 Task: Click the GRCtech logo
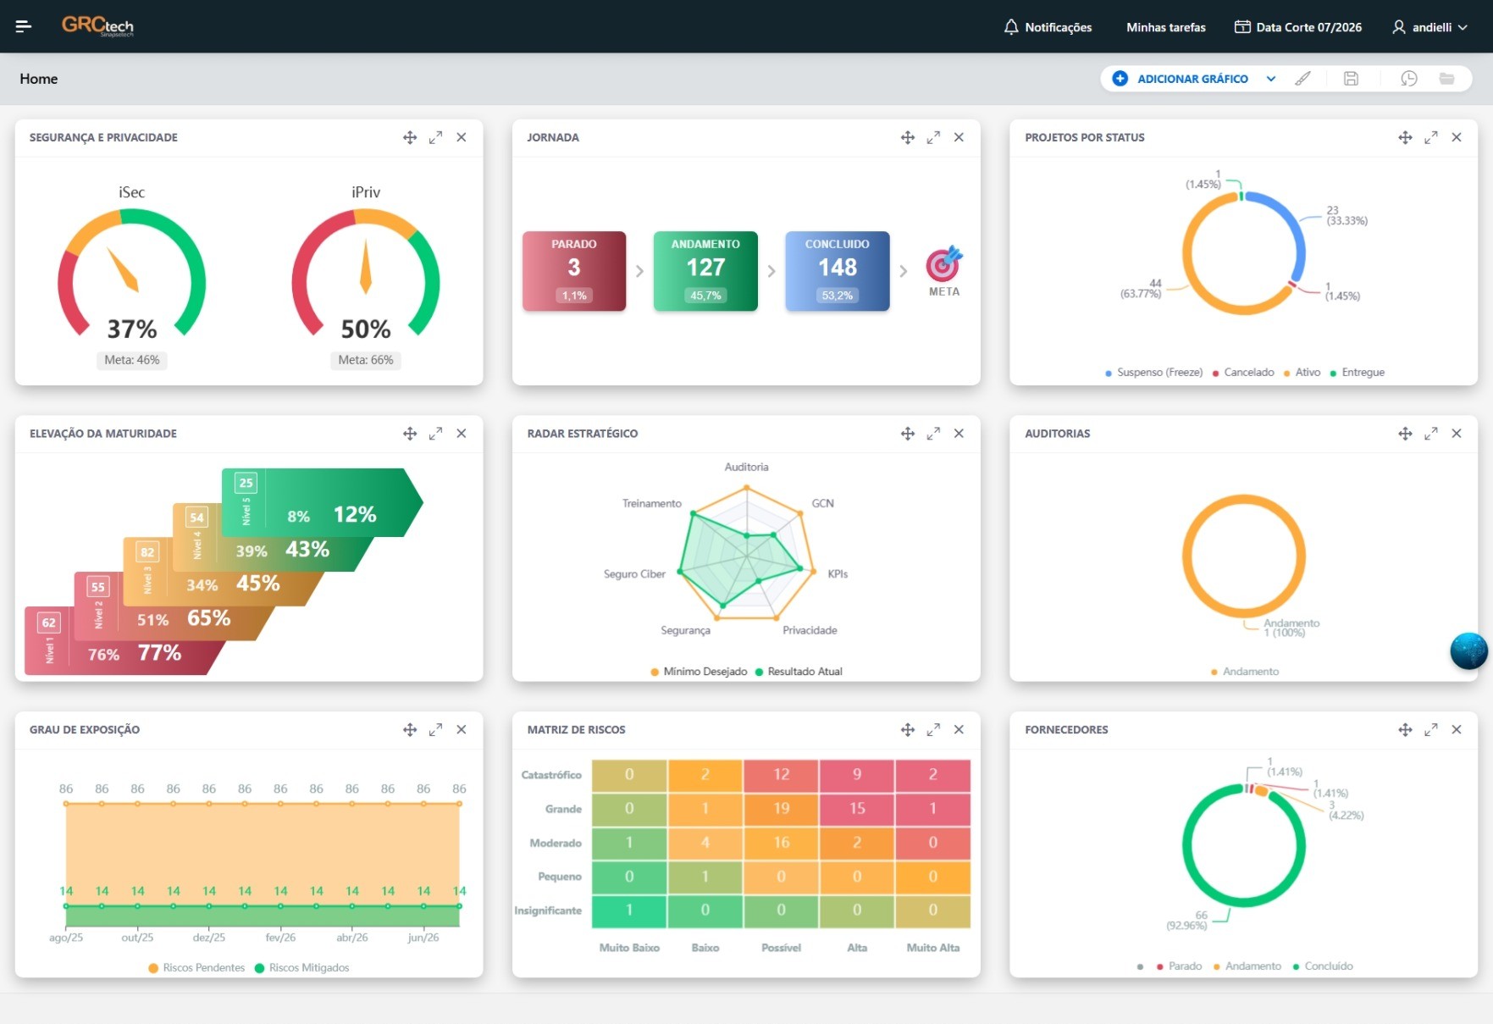(97, 26)
